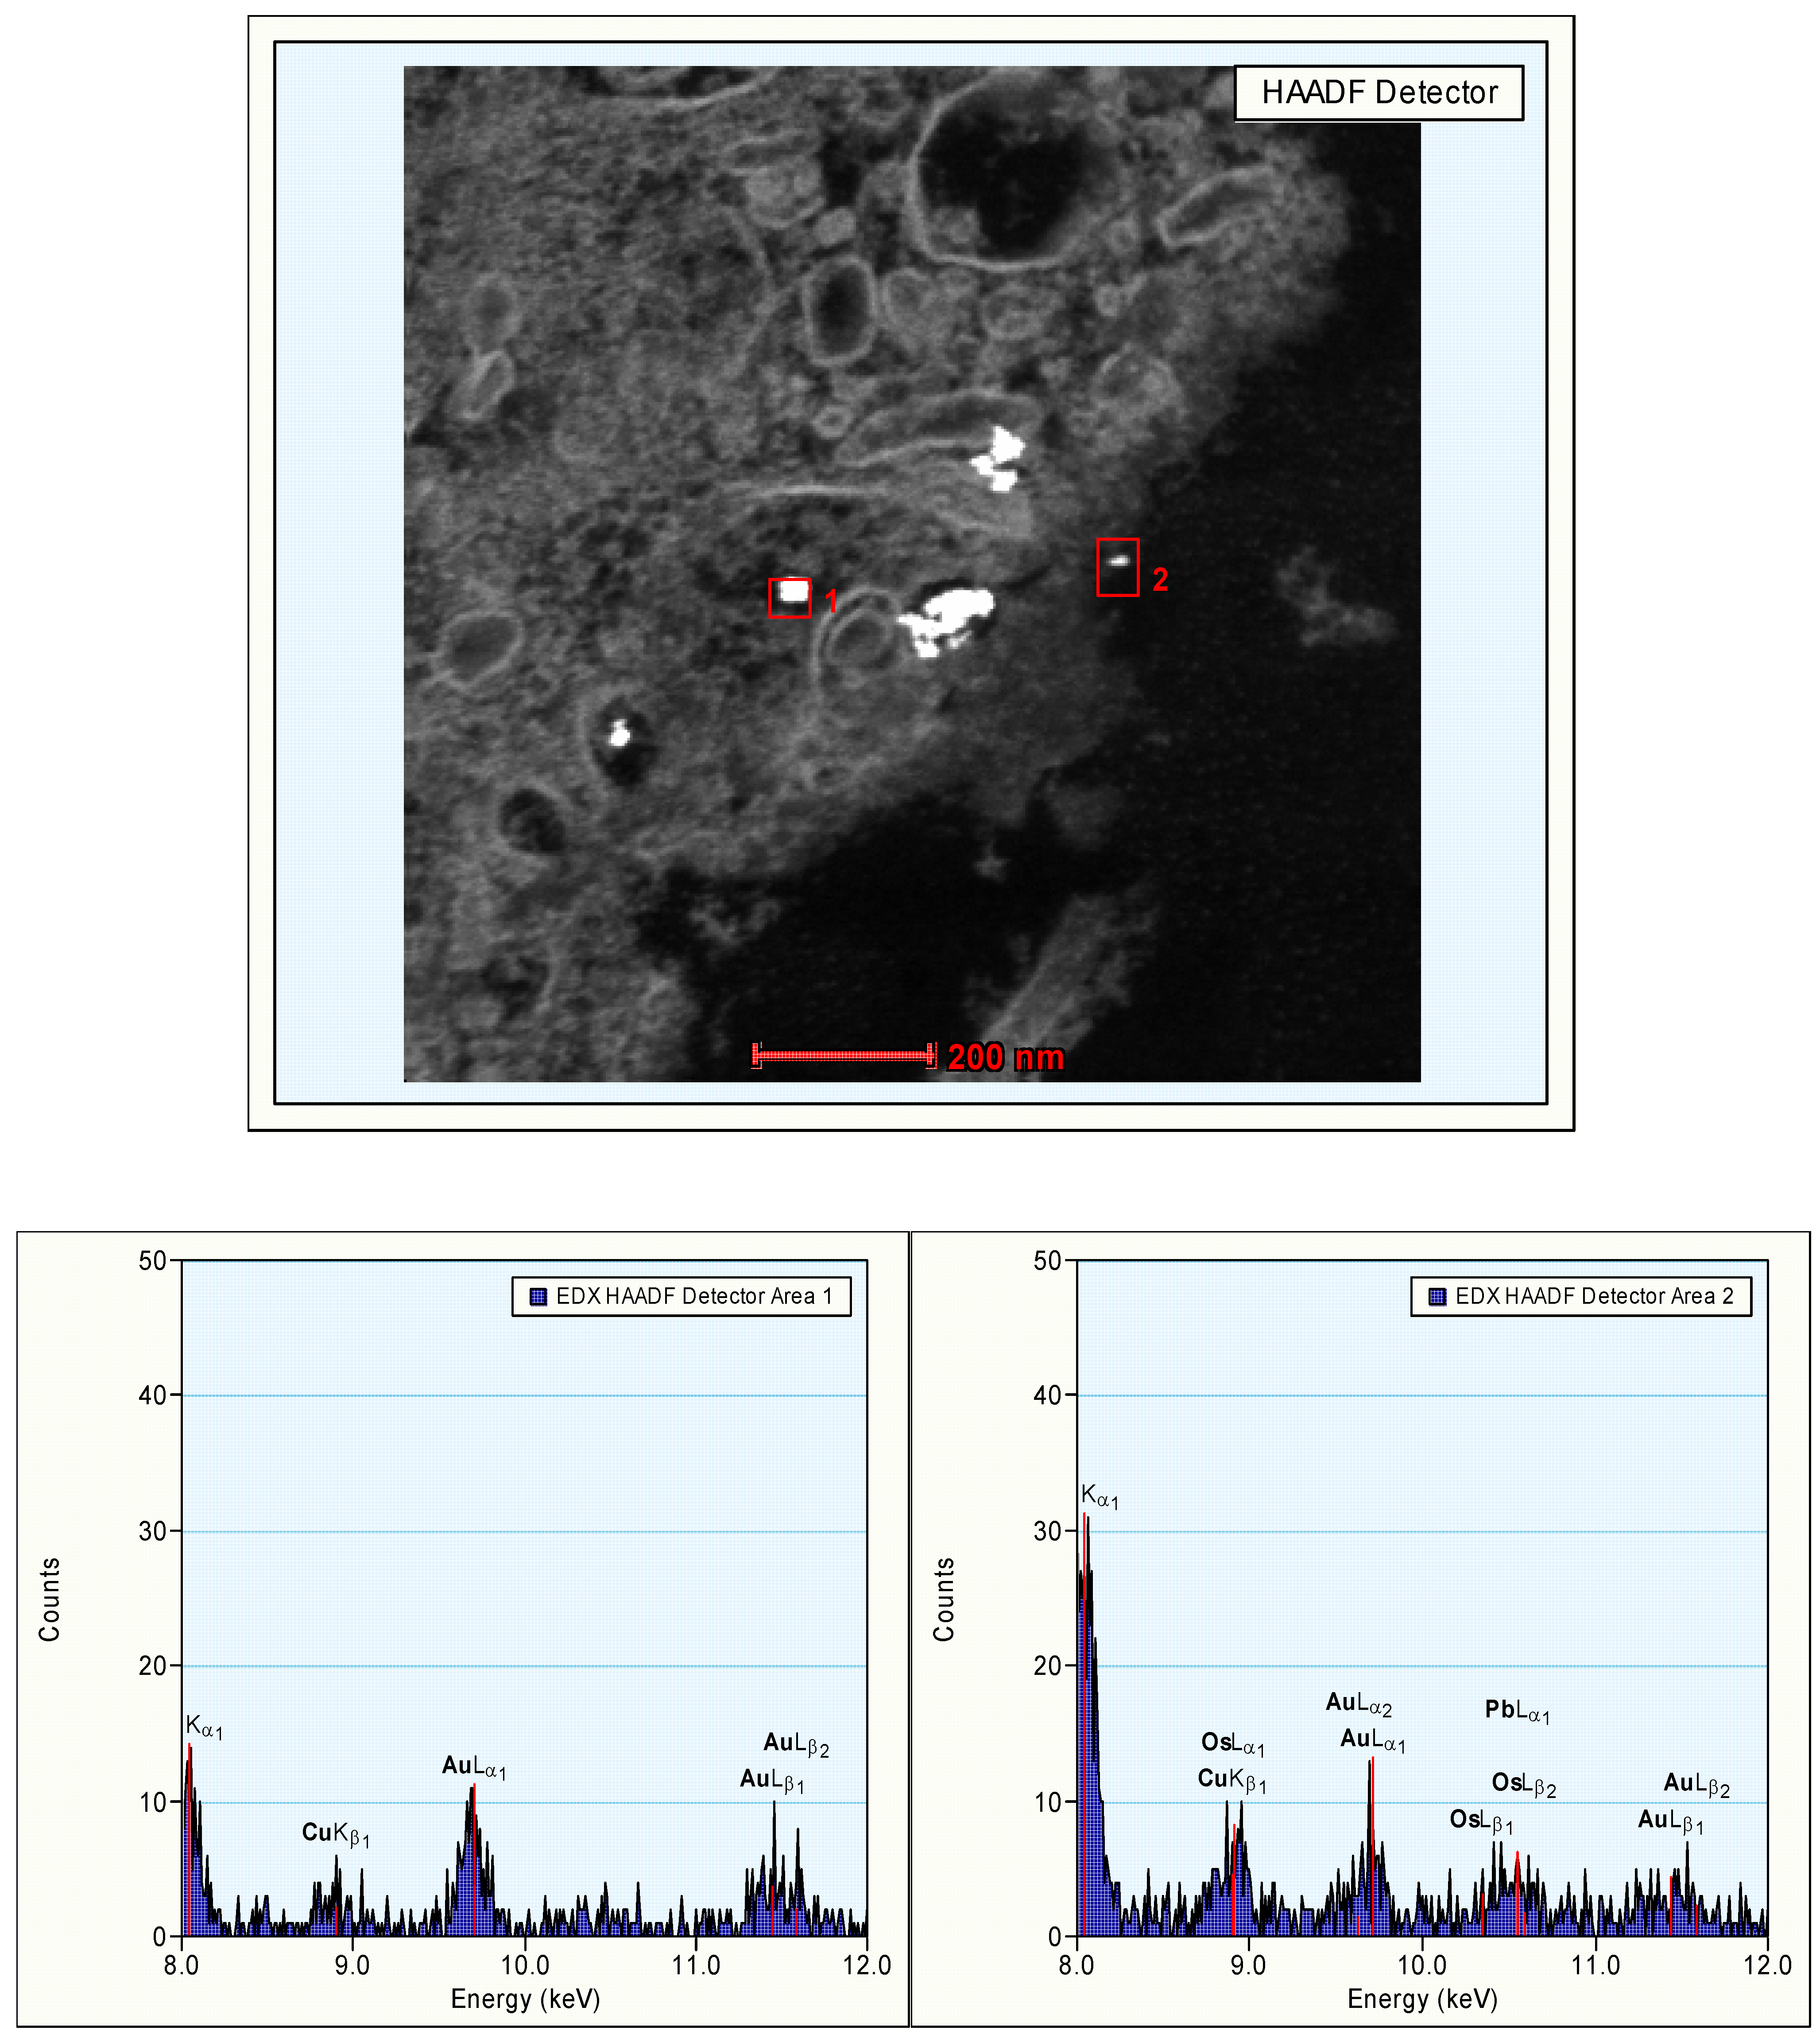The height and width of the screenshot is (2042, 1820).
Task: Click OsLα1 label in Area 2 spectrum
Action: [x=1233, y=1743]
